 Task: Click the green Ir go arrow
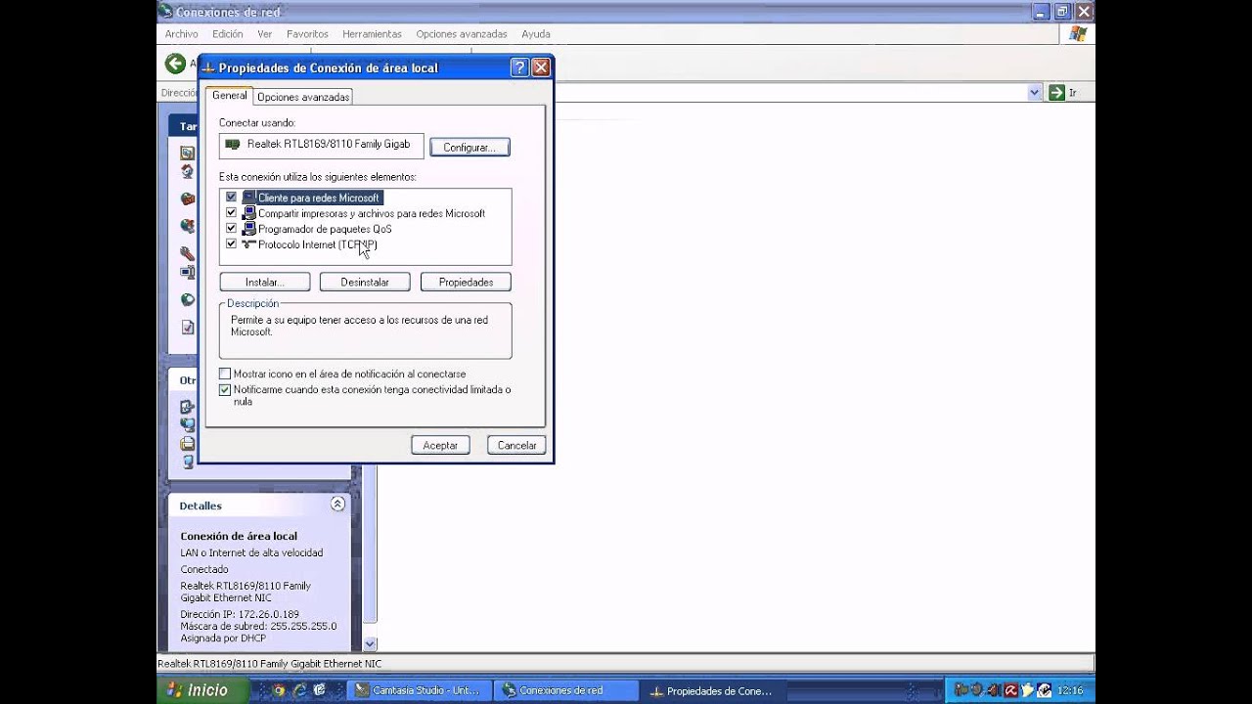tap(1056, 92)
